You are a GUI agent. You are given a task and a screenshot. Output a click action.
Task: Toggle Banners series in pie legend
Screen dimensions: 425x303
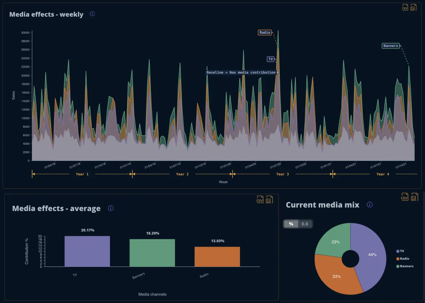click(x=405, y=266)
